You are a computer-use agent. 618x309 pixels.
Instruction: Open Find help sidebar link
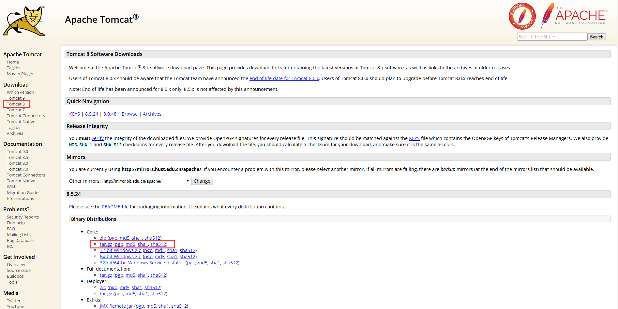click(x=16, y=223)
